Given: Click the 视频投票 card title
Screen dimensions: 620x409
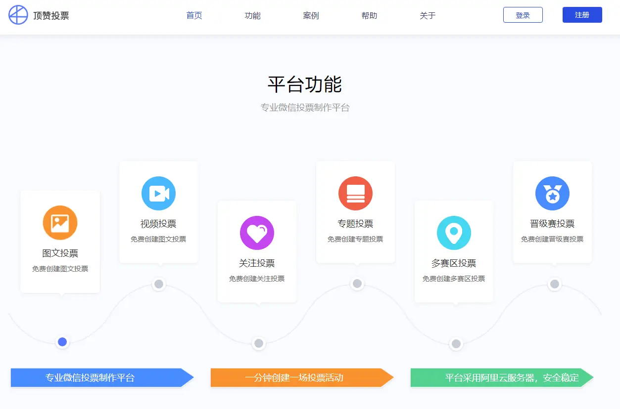Looking at the screenshot, I should [x=158, y=224].
